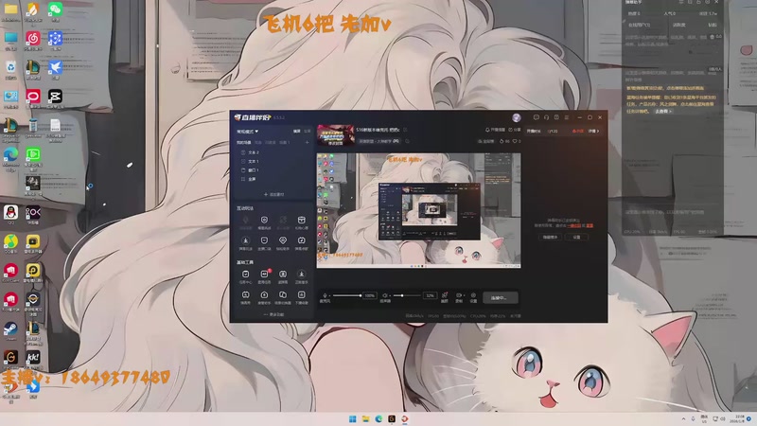Add a new scene with the plus icon
This screenshot has width=757, height=426.
click(x=307, y=143)
